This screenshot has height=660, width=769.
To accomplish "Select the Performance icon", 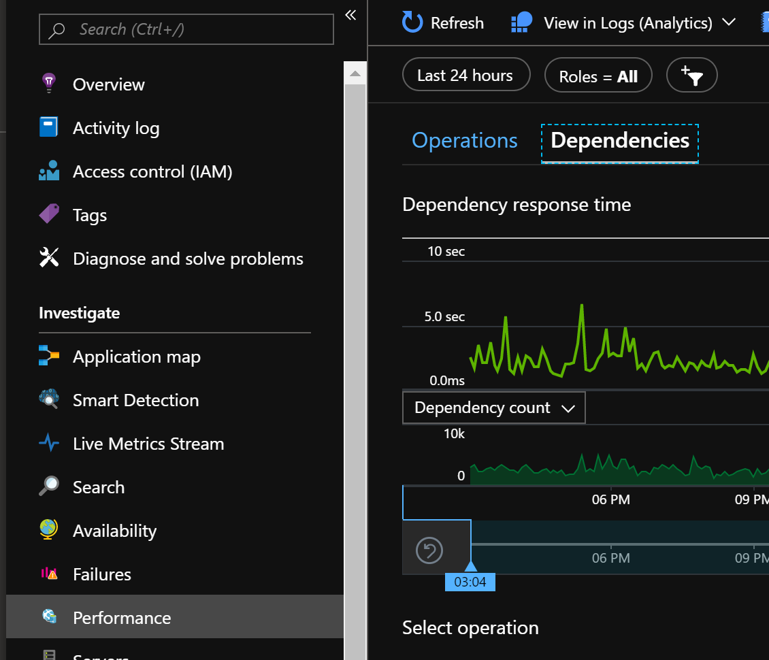I will coord(49,617).
